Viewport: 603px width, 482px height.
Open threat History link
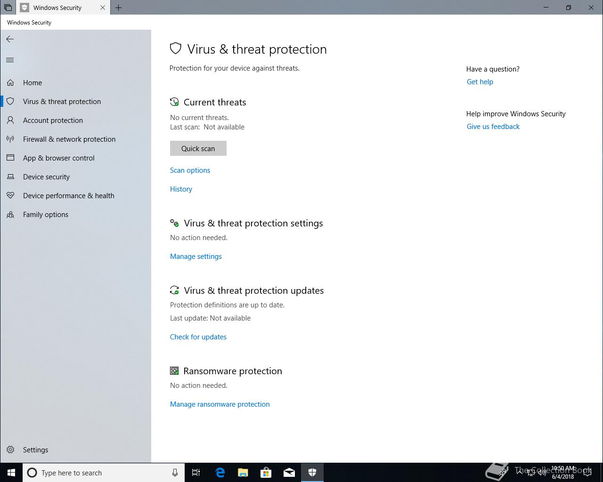click(x=181, y=189)
